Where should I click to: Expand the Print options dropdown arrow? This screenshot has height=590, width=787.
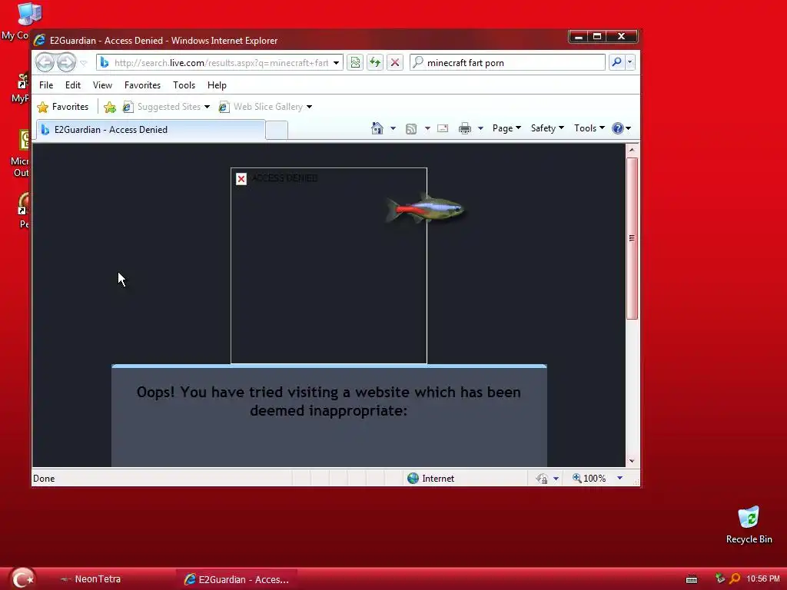(480, 128)
